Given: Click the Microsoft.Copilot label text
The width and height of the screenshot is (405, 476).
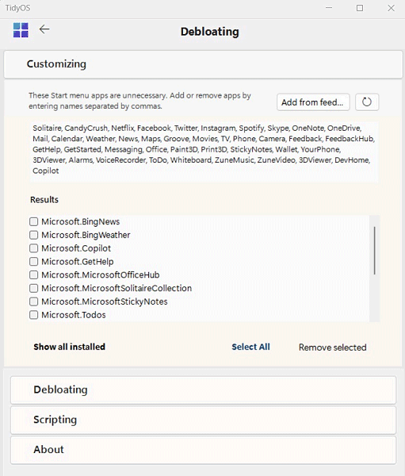Looking at the screenshot, I should click(76, 248).
